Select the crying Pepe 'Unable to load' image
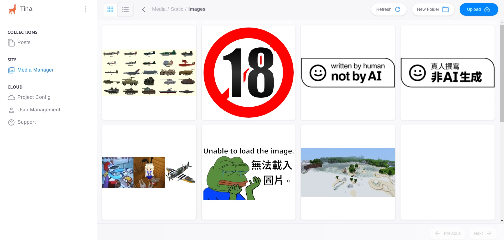Screen dimensions: 504x240 coord(248,172)
